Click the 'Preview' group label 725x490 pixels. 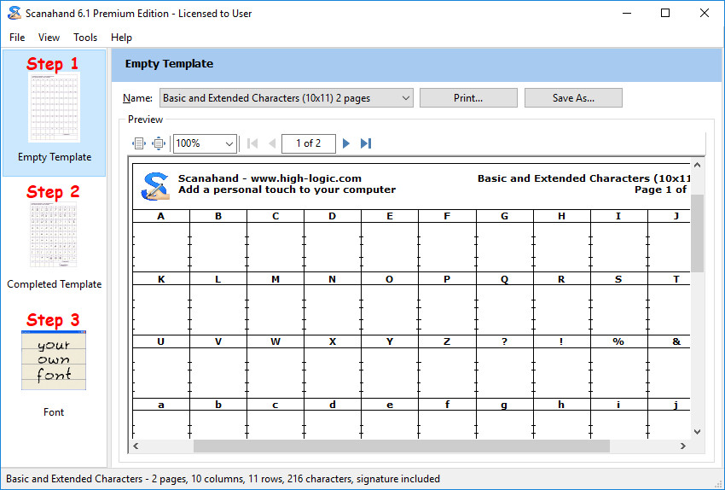145,120
